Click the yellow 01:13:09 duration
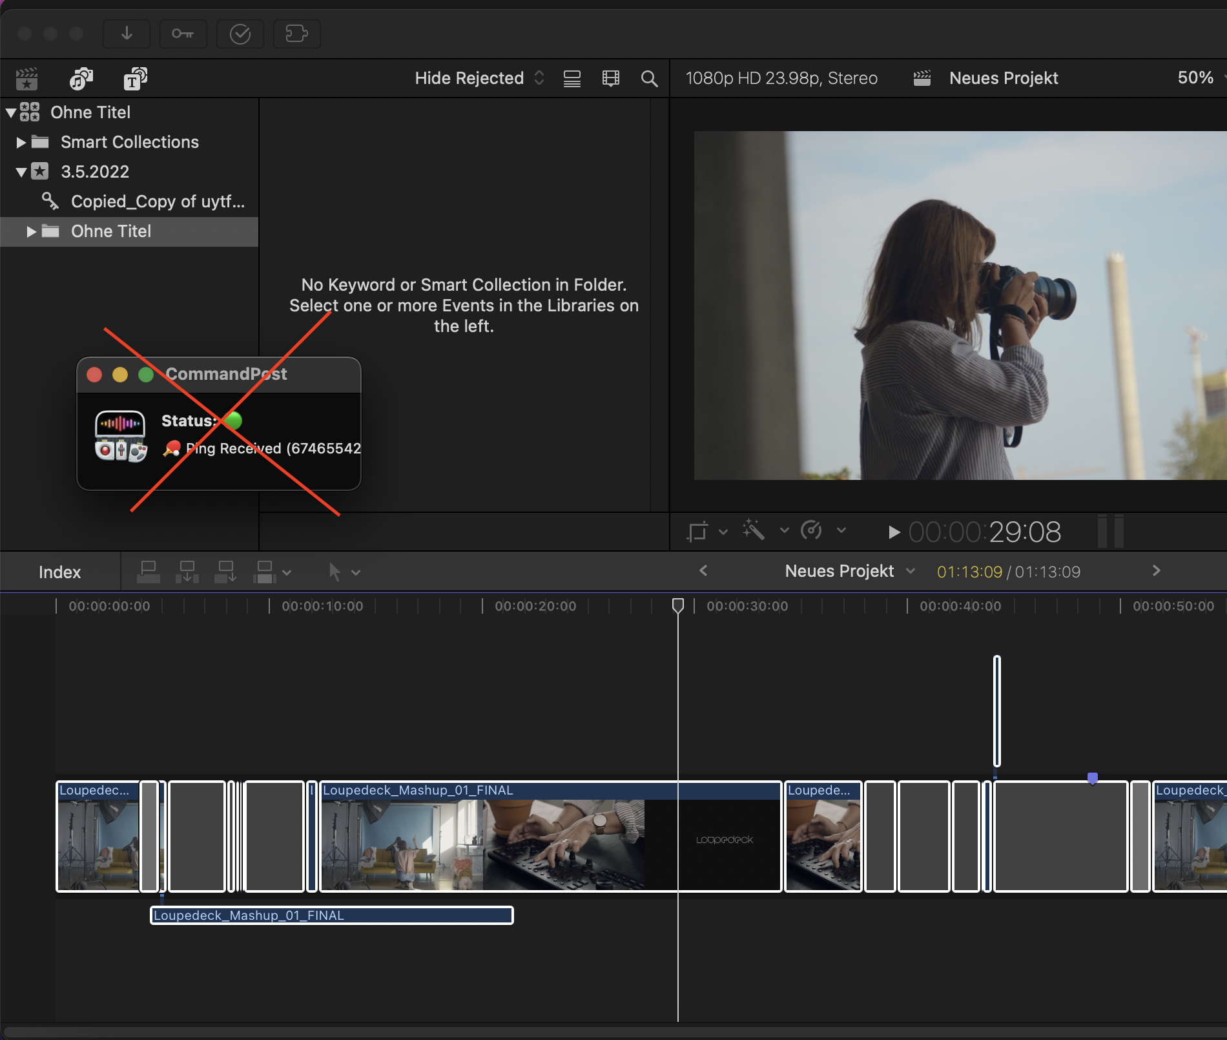 point(969,572)
